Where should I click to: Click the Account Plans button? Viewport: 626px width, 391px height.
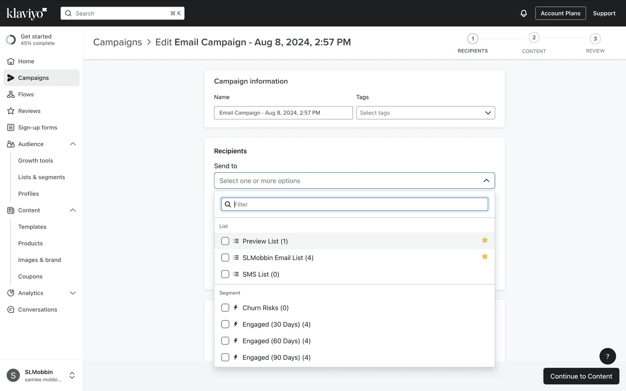click(560, 13)
